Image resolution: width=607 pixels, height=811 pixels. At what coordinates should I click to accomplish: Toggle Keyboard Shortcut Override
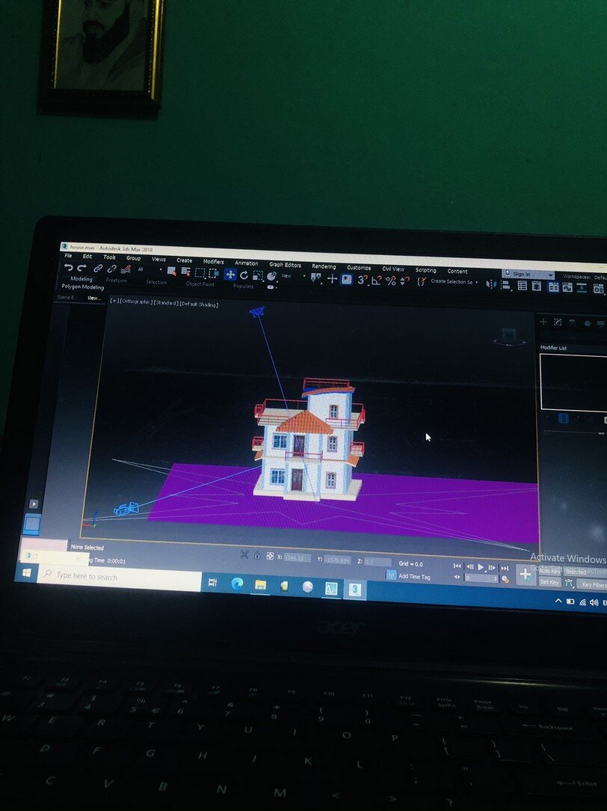tap(347, 279)
